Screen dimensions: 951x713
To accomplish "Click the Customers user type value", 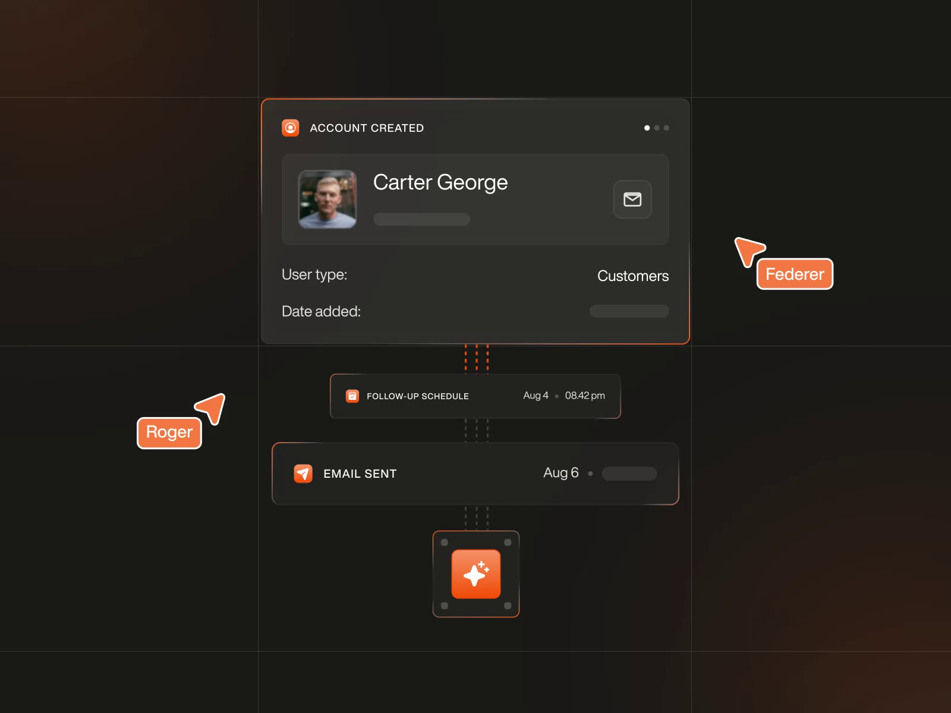I will pos(633,276).
